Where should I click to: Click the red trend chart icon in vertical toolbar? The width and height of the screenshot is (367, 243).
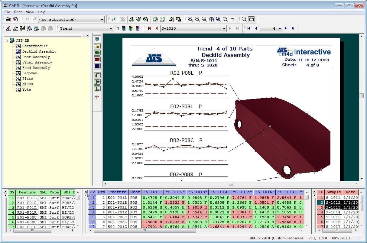click(x=97, y=98)
